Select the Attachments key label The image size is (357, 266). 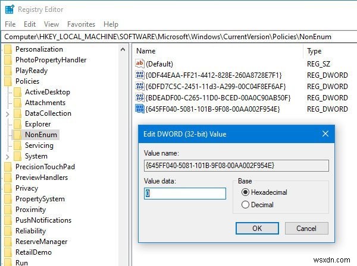pyautogui.click(x=45, y=103)
